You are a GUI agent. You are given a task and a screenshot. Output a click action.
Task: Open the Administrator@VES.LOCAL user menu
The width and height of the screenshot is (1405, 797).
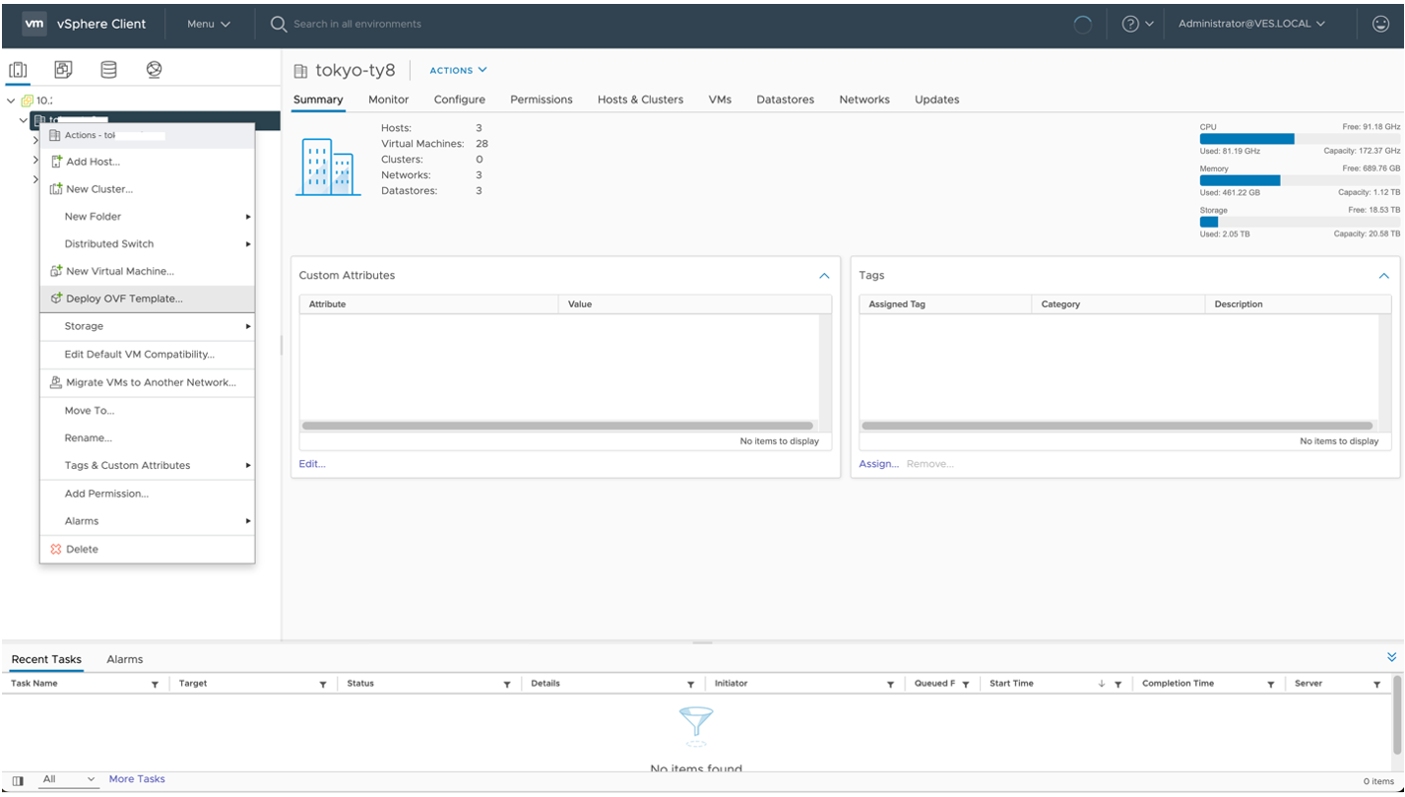1246,23
